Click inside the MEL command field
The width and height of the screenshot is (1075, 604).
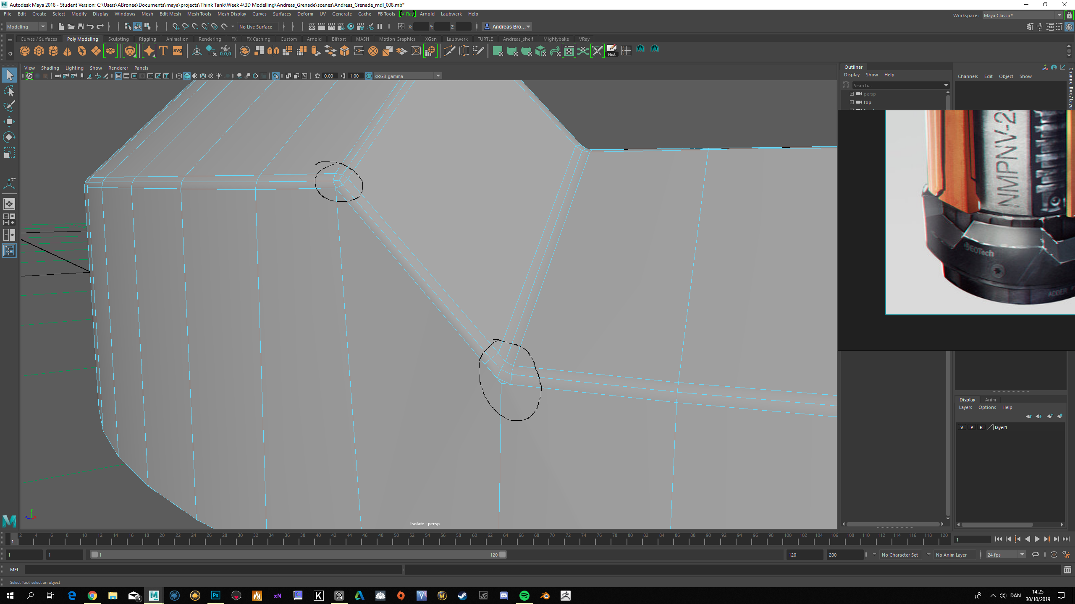[210, 570]
